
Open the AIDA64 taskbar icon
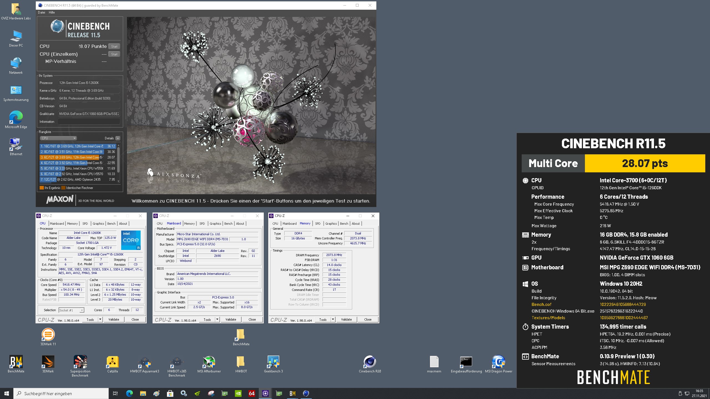pos(252,393)
